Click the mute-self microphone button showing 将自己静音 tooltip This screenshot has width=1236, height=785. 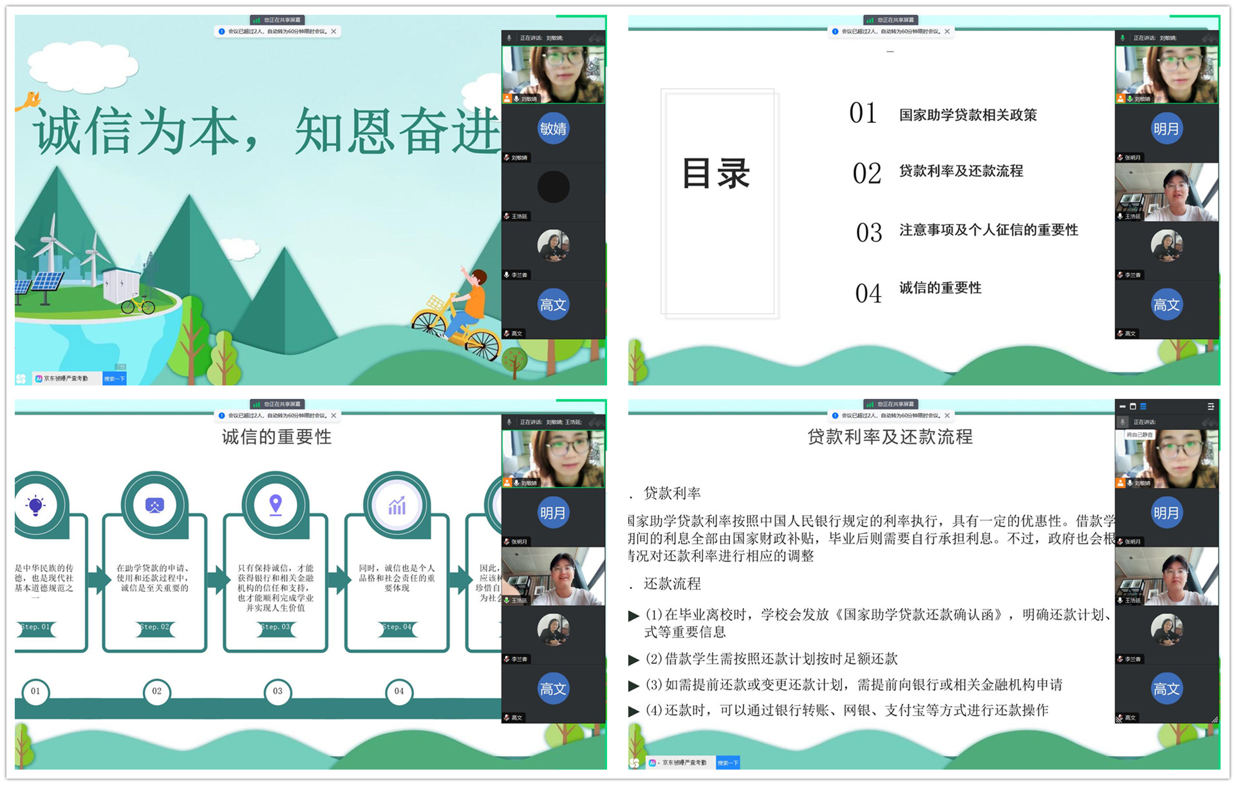(x=1123, y=422)
